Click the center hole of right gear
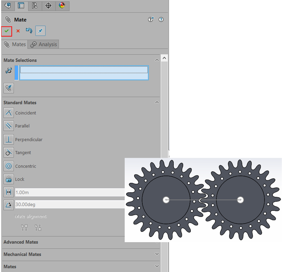This screenshot has width=283, height=272. coord(240,200)
